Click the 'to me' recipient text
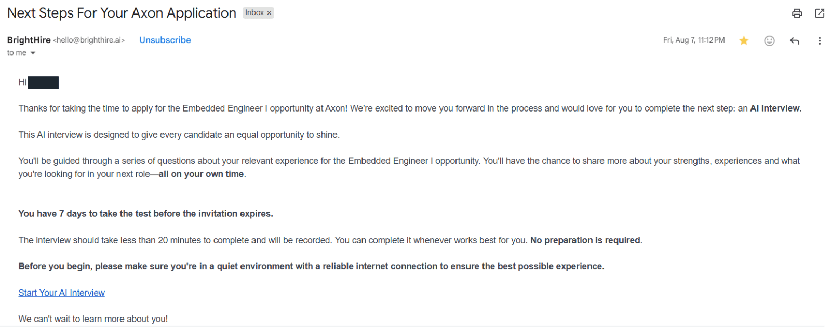Image resolution: width=831 pixels, height=332 pixels. coord(17,53)
